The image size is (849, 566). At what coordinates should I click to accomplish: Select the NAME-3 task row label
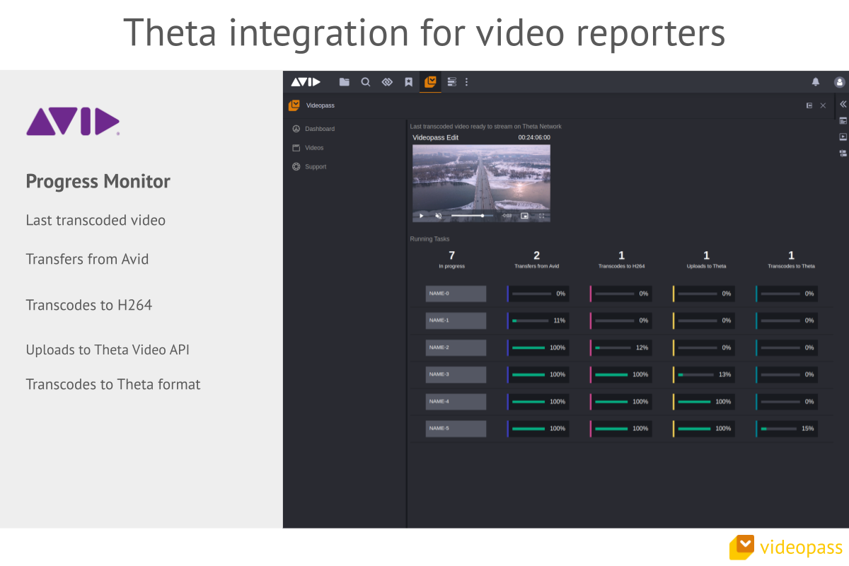(456, 374)
